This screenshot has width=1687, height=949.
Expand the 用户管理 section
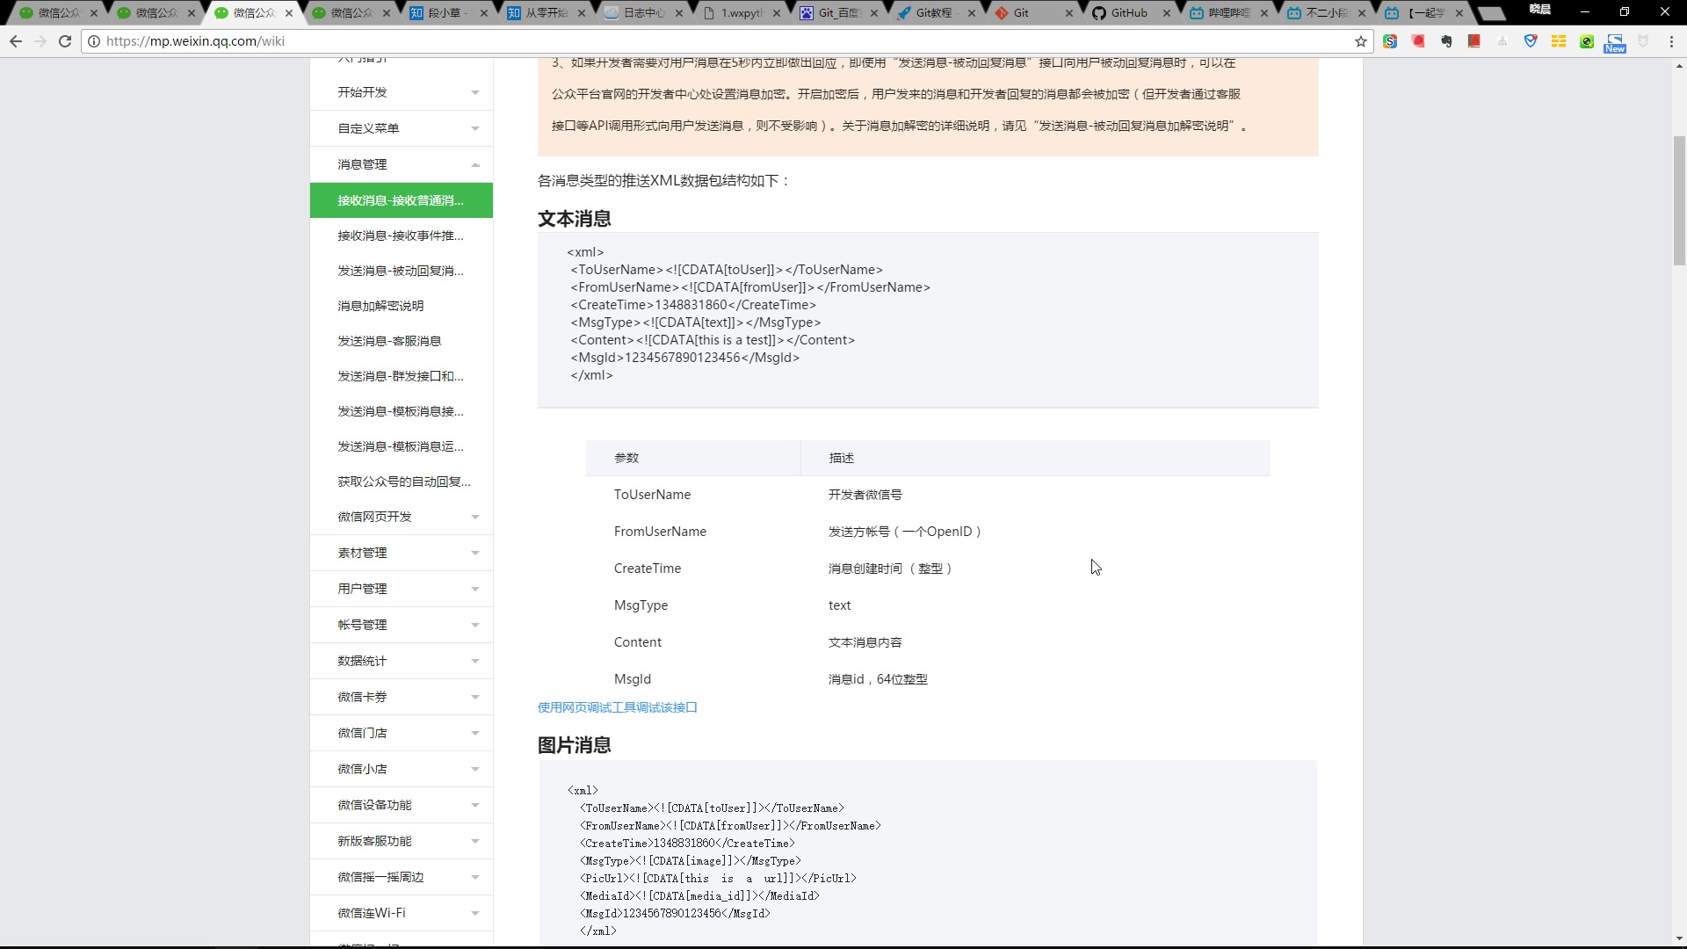(x=402, y=589)
